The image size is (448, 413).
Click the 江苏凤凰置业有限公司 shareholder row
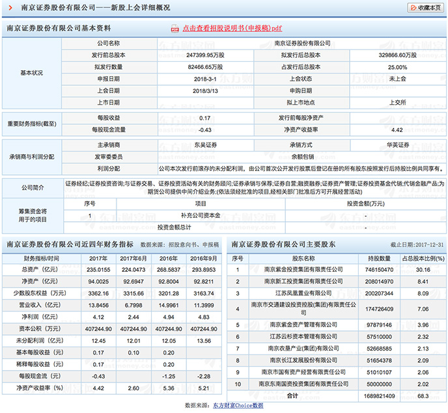pos(336,293)
